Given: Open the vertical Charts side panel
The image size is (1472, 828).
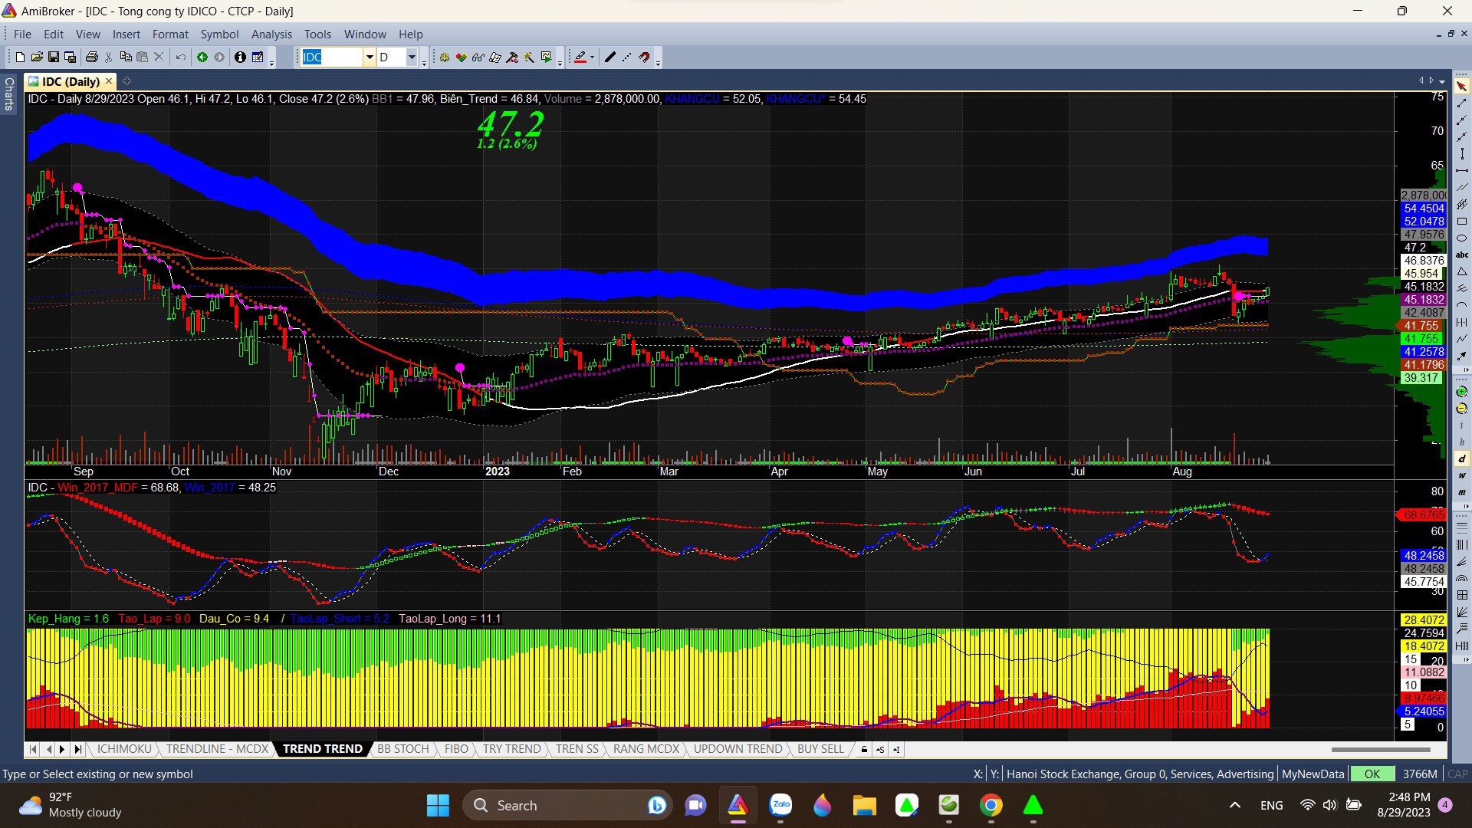Looking at the screenshot, I should (9, 94).
